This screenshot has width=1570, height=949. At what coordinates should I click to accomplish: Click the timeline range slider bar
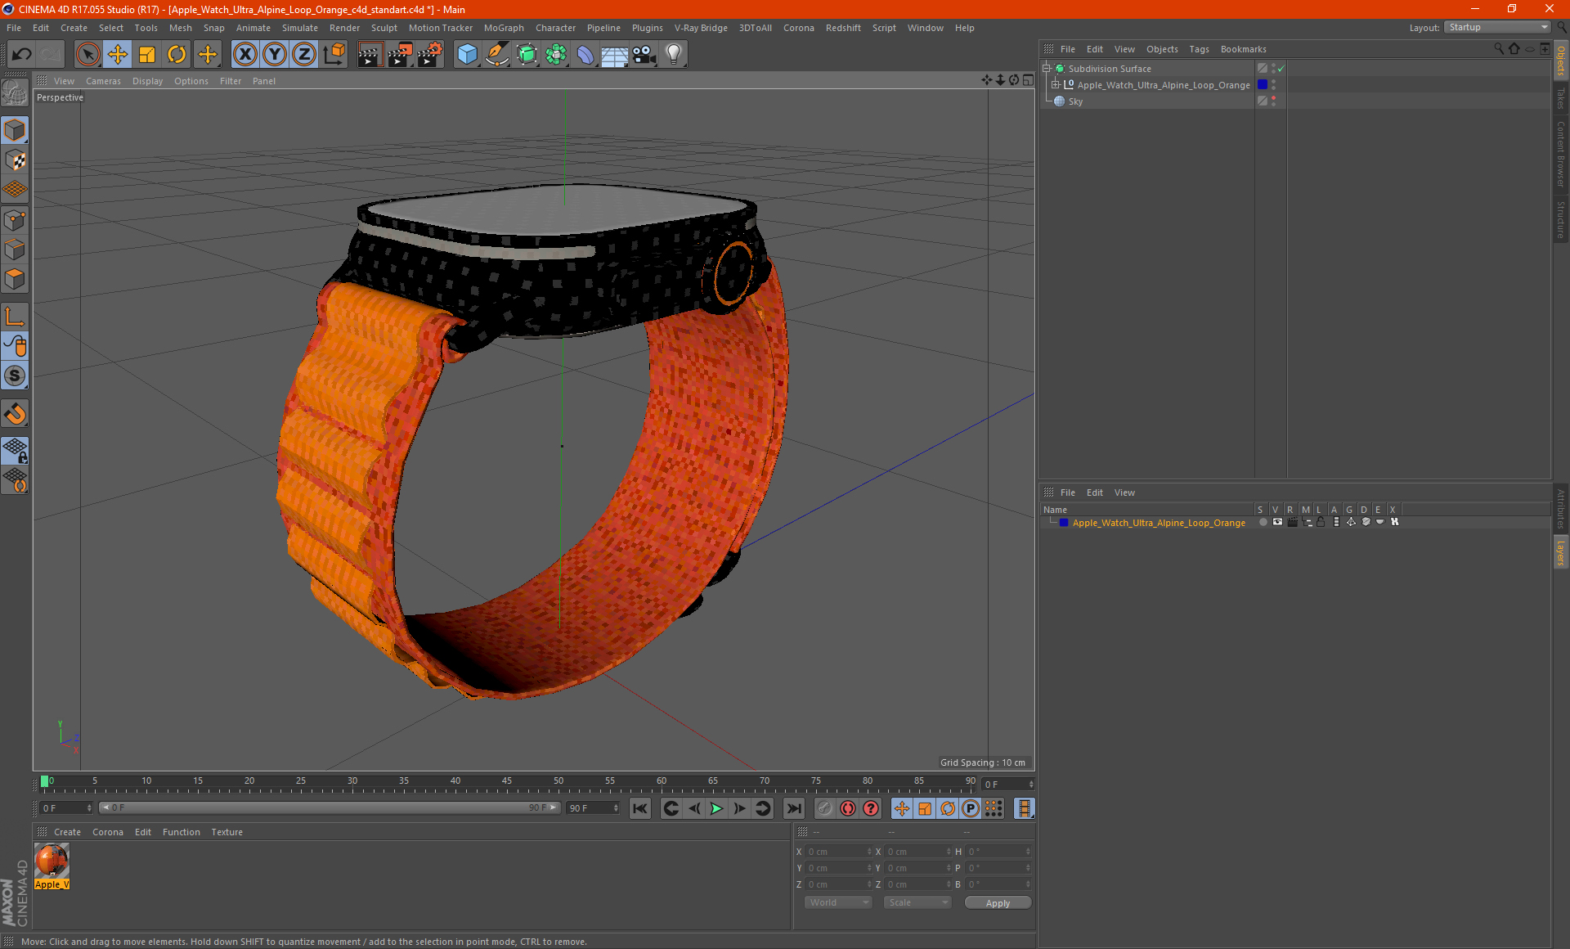click(x=330, y=807)
